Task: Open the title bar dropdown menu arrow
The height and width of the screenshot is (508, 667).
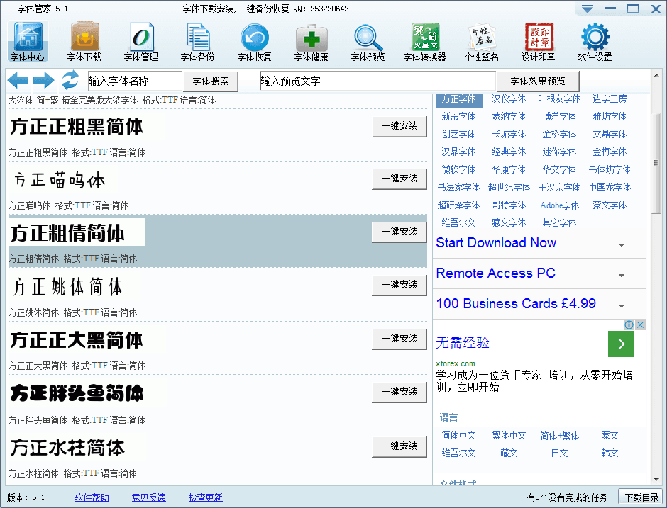Action: 587,9
